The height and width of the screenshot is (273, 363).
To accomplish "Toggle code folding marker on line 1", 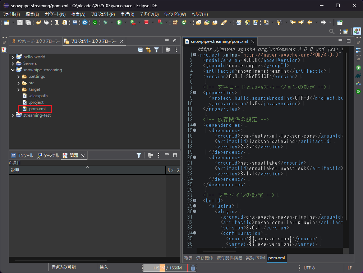I will 195,55.
